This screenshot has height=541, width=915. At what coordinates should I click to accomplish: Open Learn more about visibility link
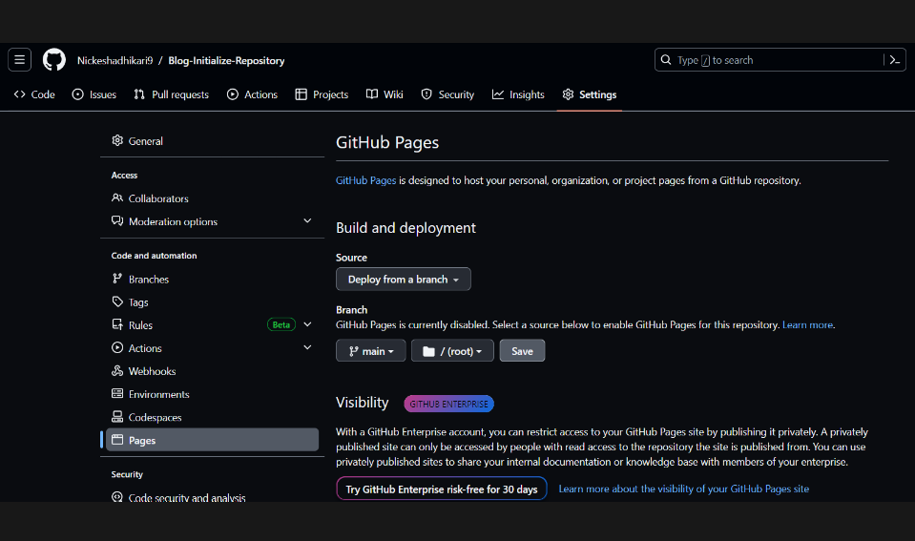tap(684, 489)
